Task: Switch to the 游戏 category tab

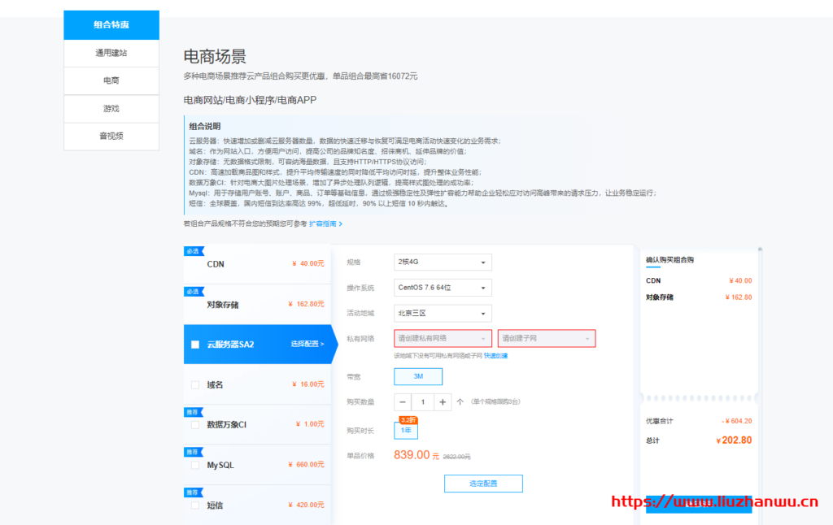Action: (111, 108)
